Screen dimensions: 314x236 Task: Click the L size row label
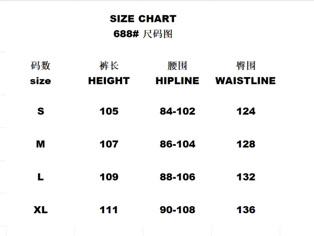(x=40, y=177)
